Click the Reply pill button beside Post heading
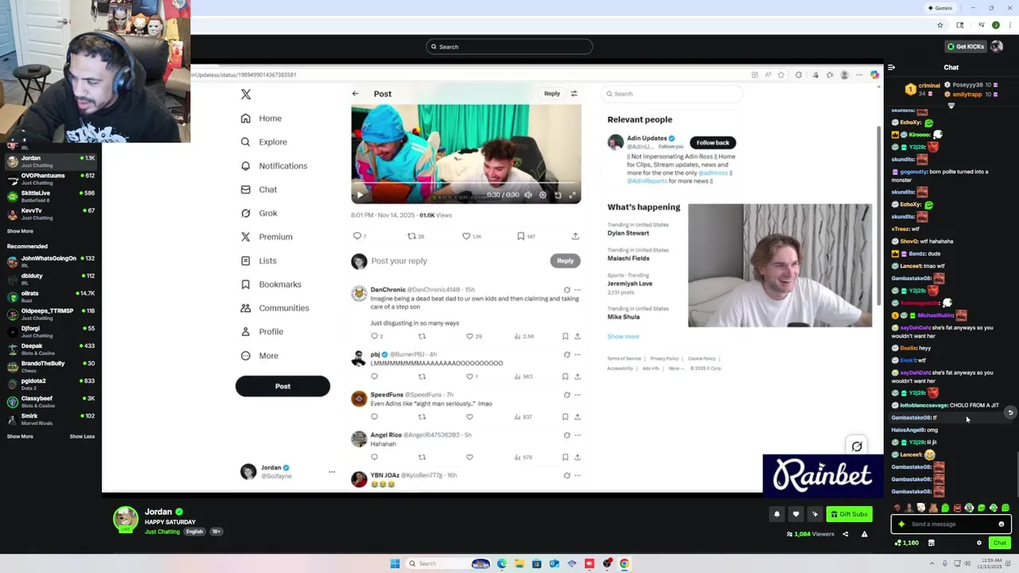The width and height of the screenshot is (1019, 573). (552, 94)
